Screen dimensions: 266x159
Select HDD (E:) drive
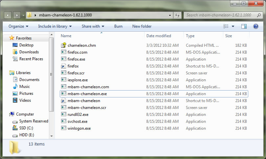[27, 135]
